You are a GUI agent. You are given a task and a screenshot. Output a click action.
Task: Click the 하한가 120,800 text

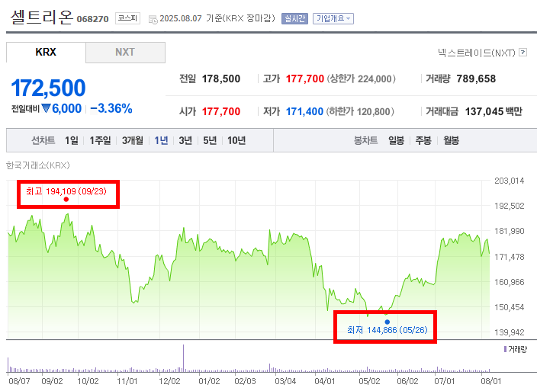360,111
